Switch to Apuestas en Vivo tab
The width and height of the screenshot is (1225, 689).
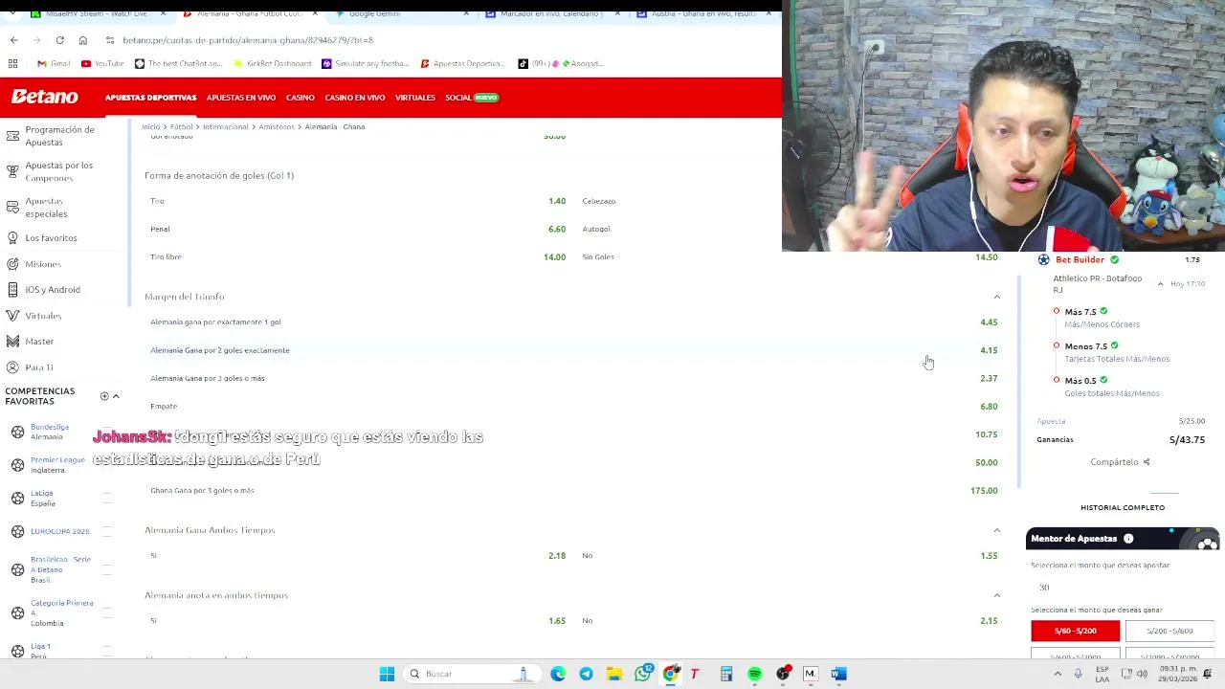241,98
